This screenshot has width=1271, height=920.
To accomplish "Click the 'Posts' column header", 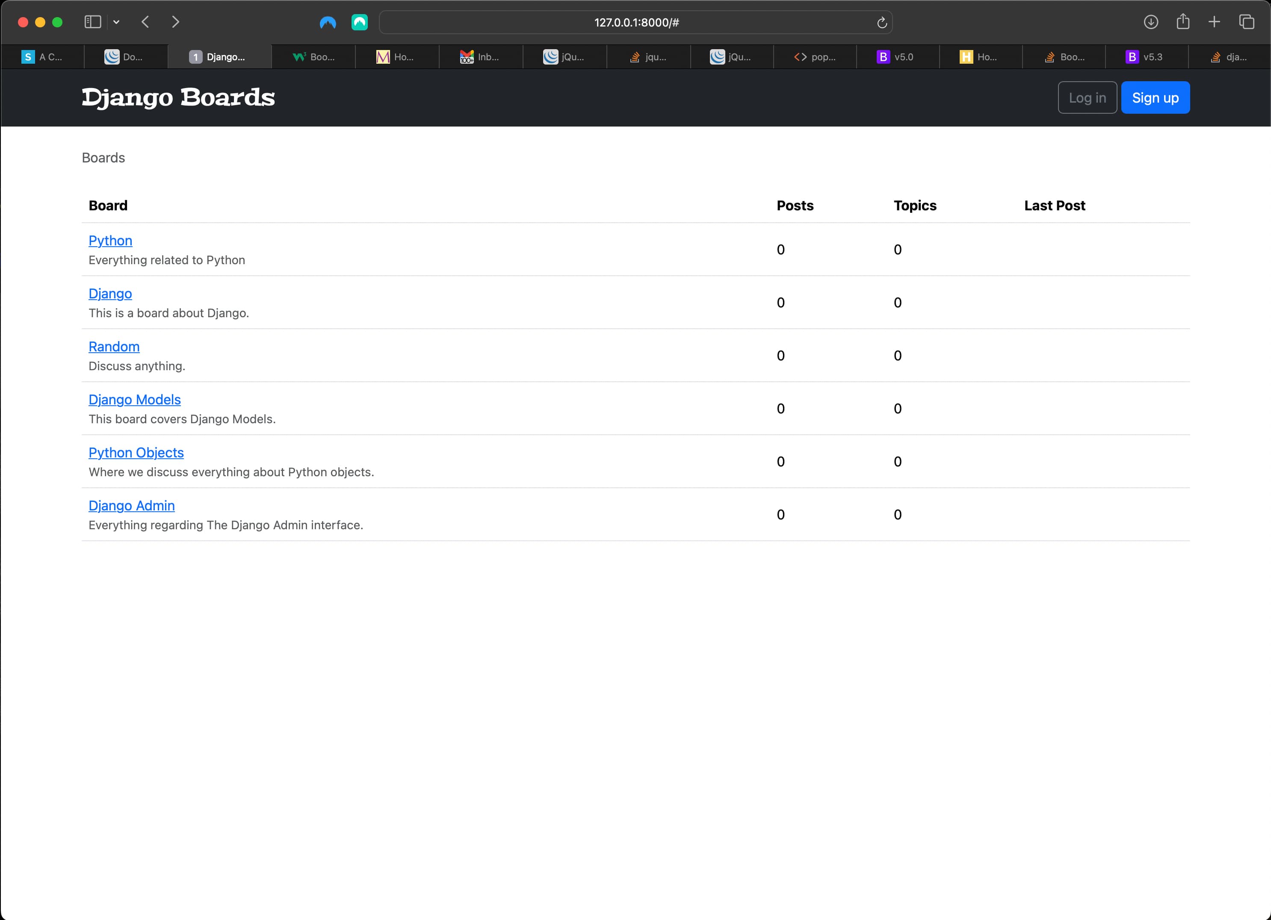I will [x=795, y=206].
